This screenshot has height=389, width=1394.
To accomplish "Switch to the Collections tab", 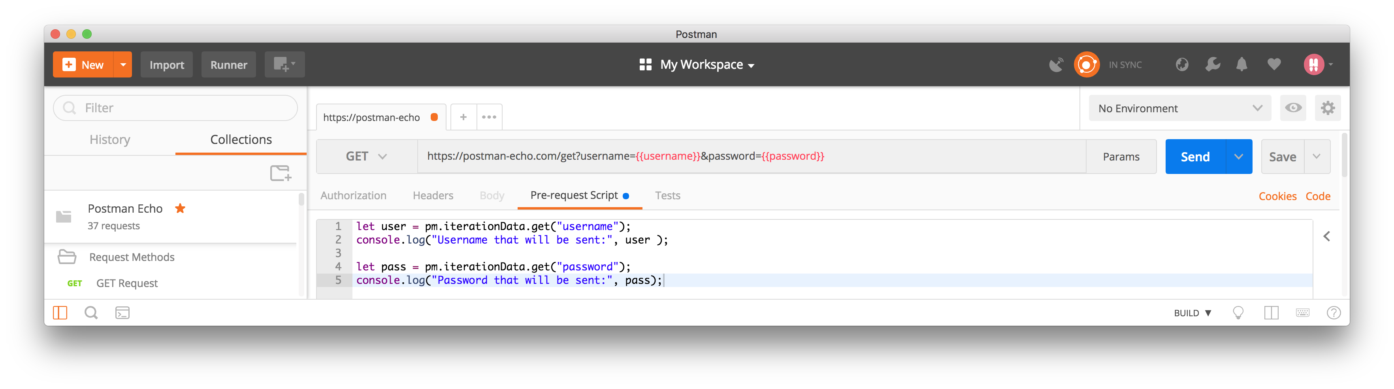I will tap(241, 140).
